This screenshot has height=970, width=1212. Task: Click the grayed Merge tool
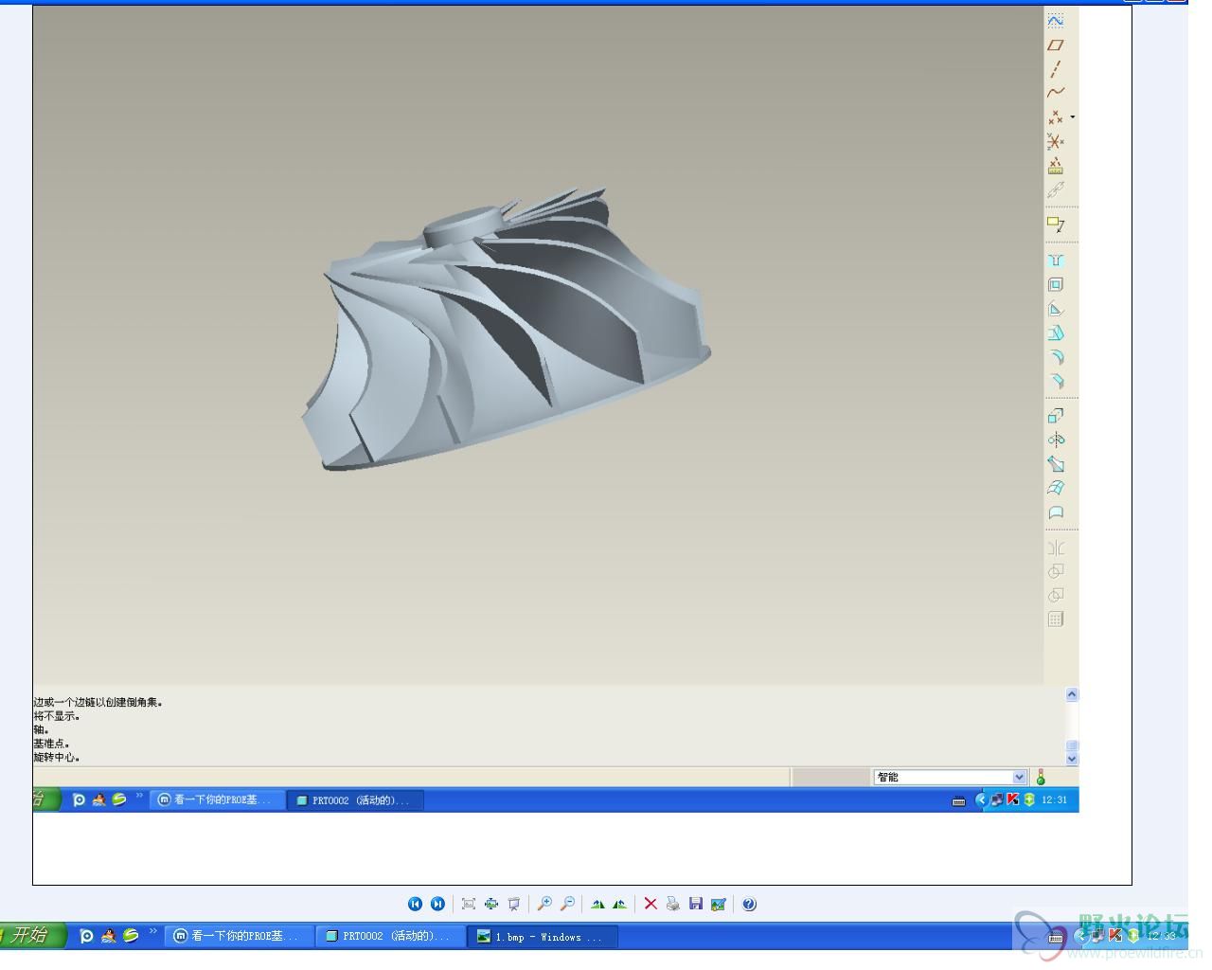(x=1056, y=571)
